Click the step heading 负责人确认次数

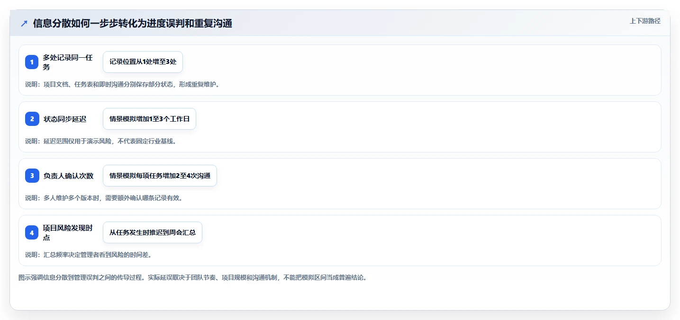coord(68,176)
